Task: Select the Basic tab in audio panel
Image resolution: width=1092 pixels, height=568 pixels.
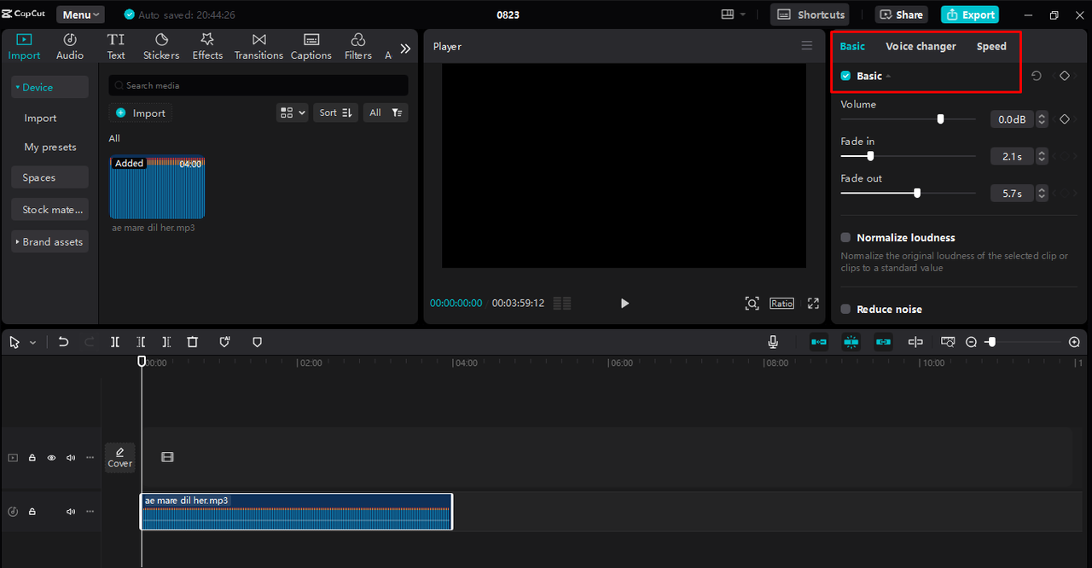Action: tap(852, 46)
